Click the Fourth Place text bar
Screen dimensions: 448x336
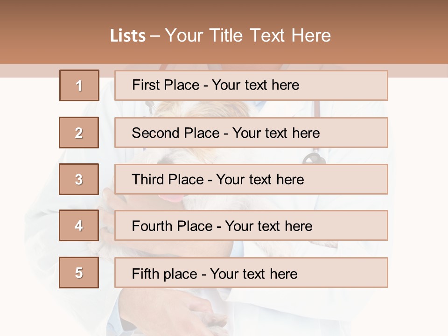point(251,225)
